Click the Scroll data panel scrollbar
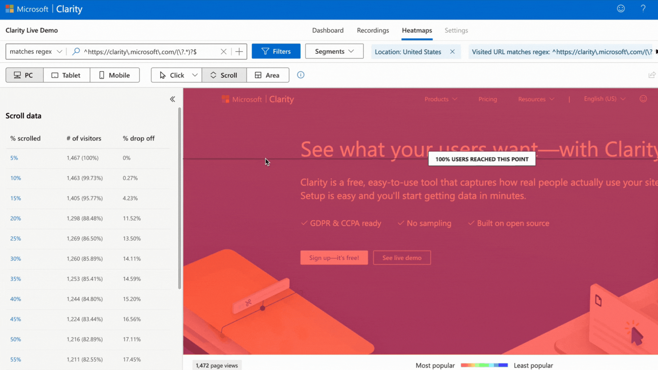 pos(180,199)
